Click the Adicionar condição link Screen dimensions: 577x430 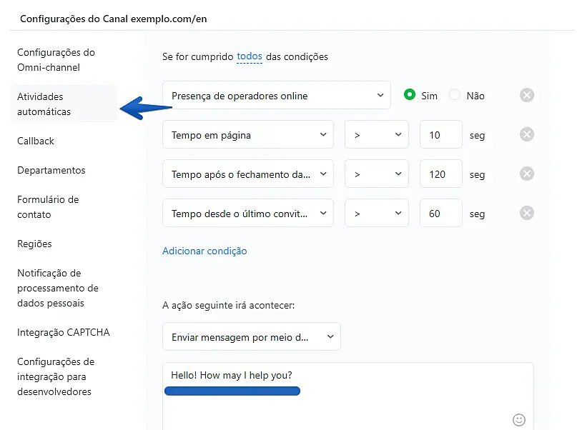tap(204, 251)
